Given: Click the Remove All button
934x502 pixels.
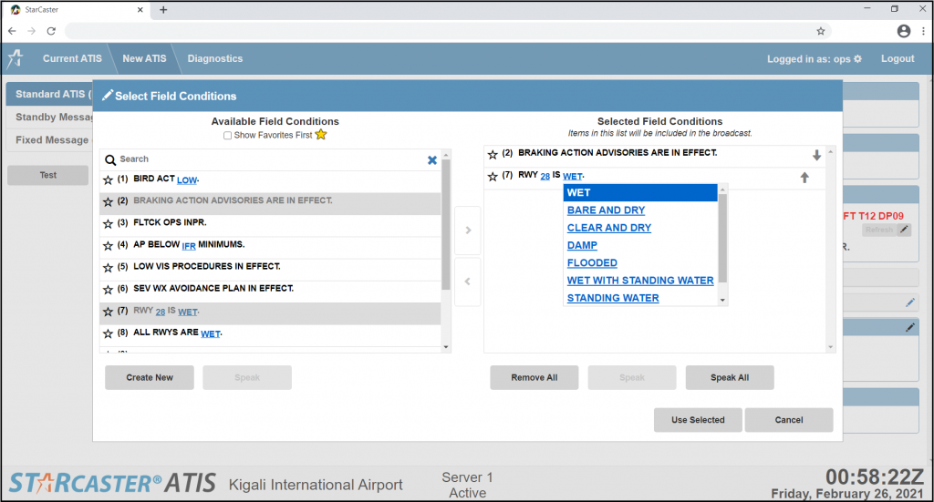Looking at the screenshot, I should 534,377.
